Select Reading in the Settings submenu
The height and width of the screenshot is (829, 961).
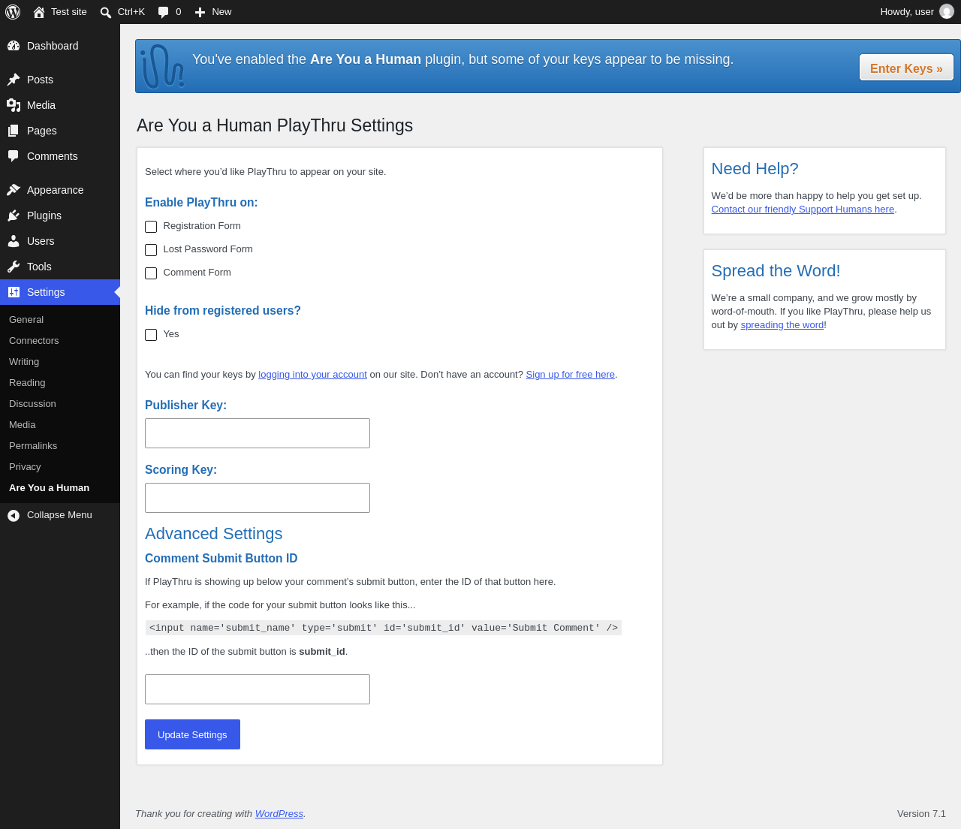point(27,383)
